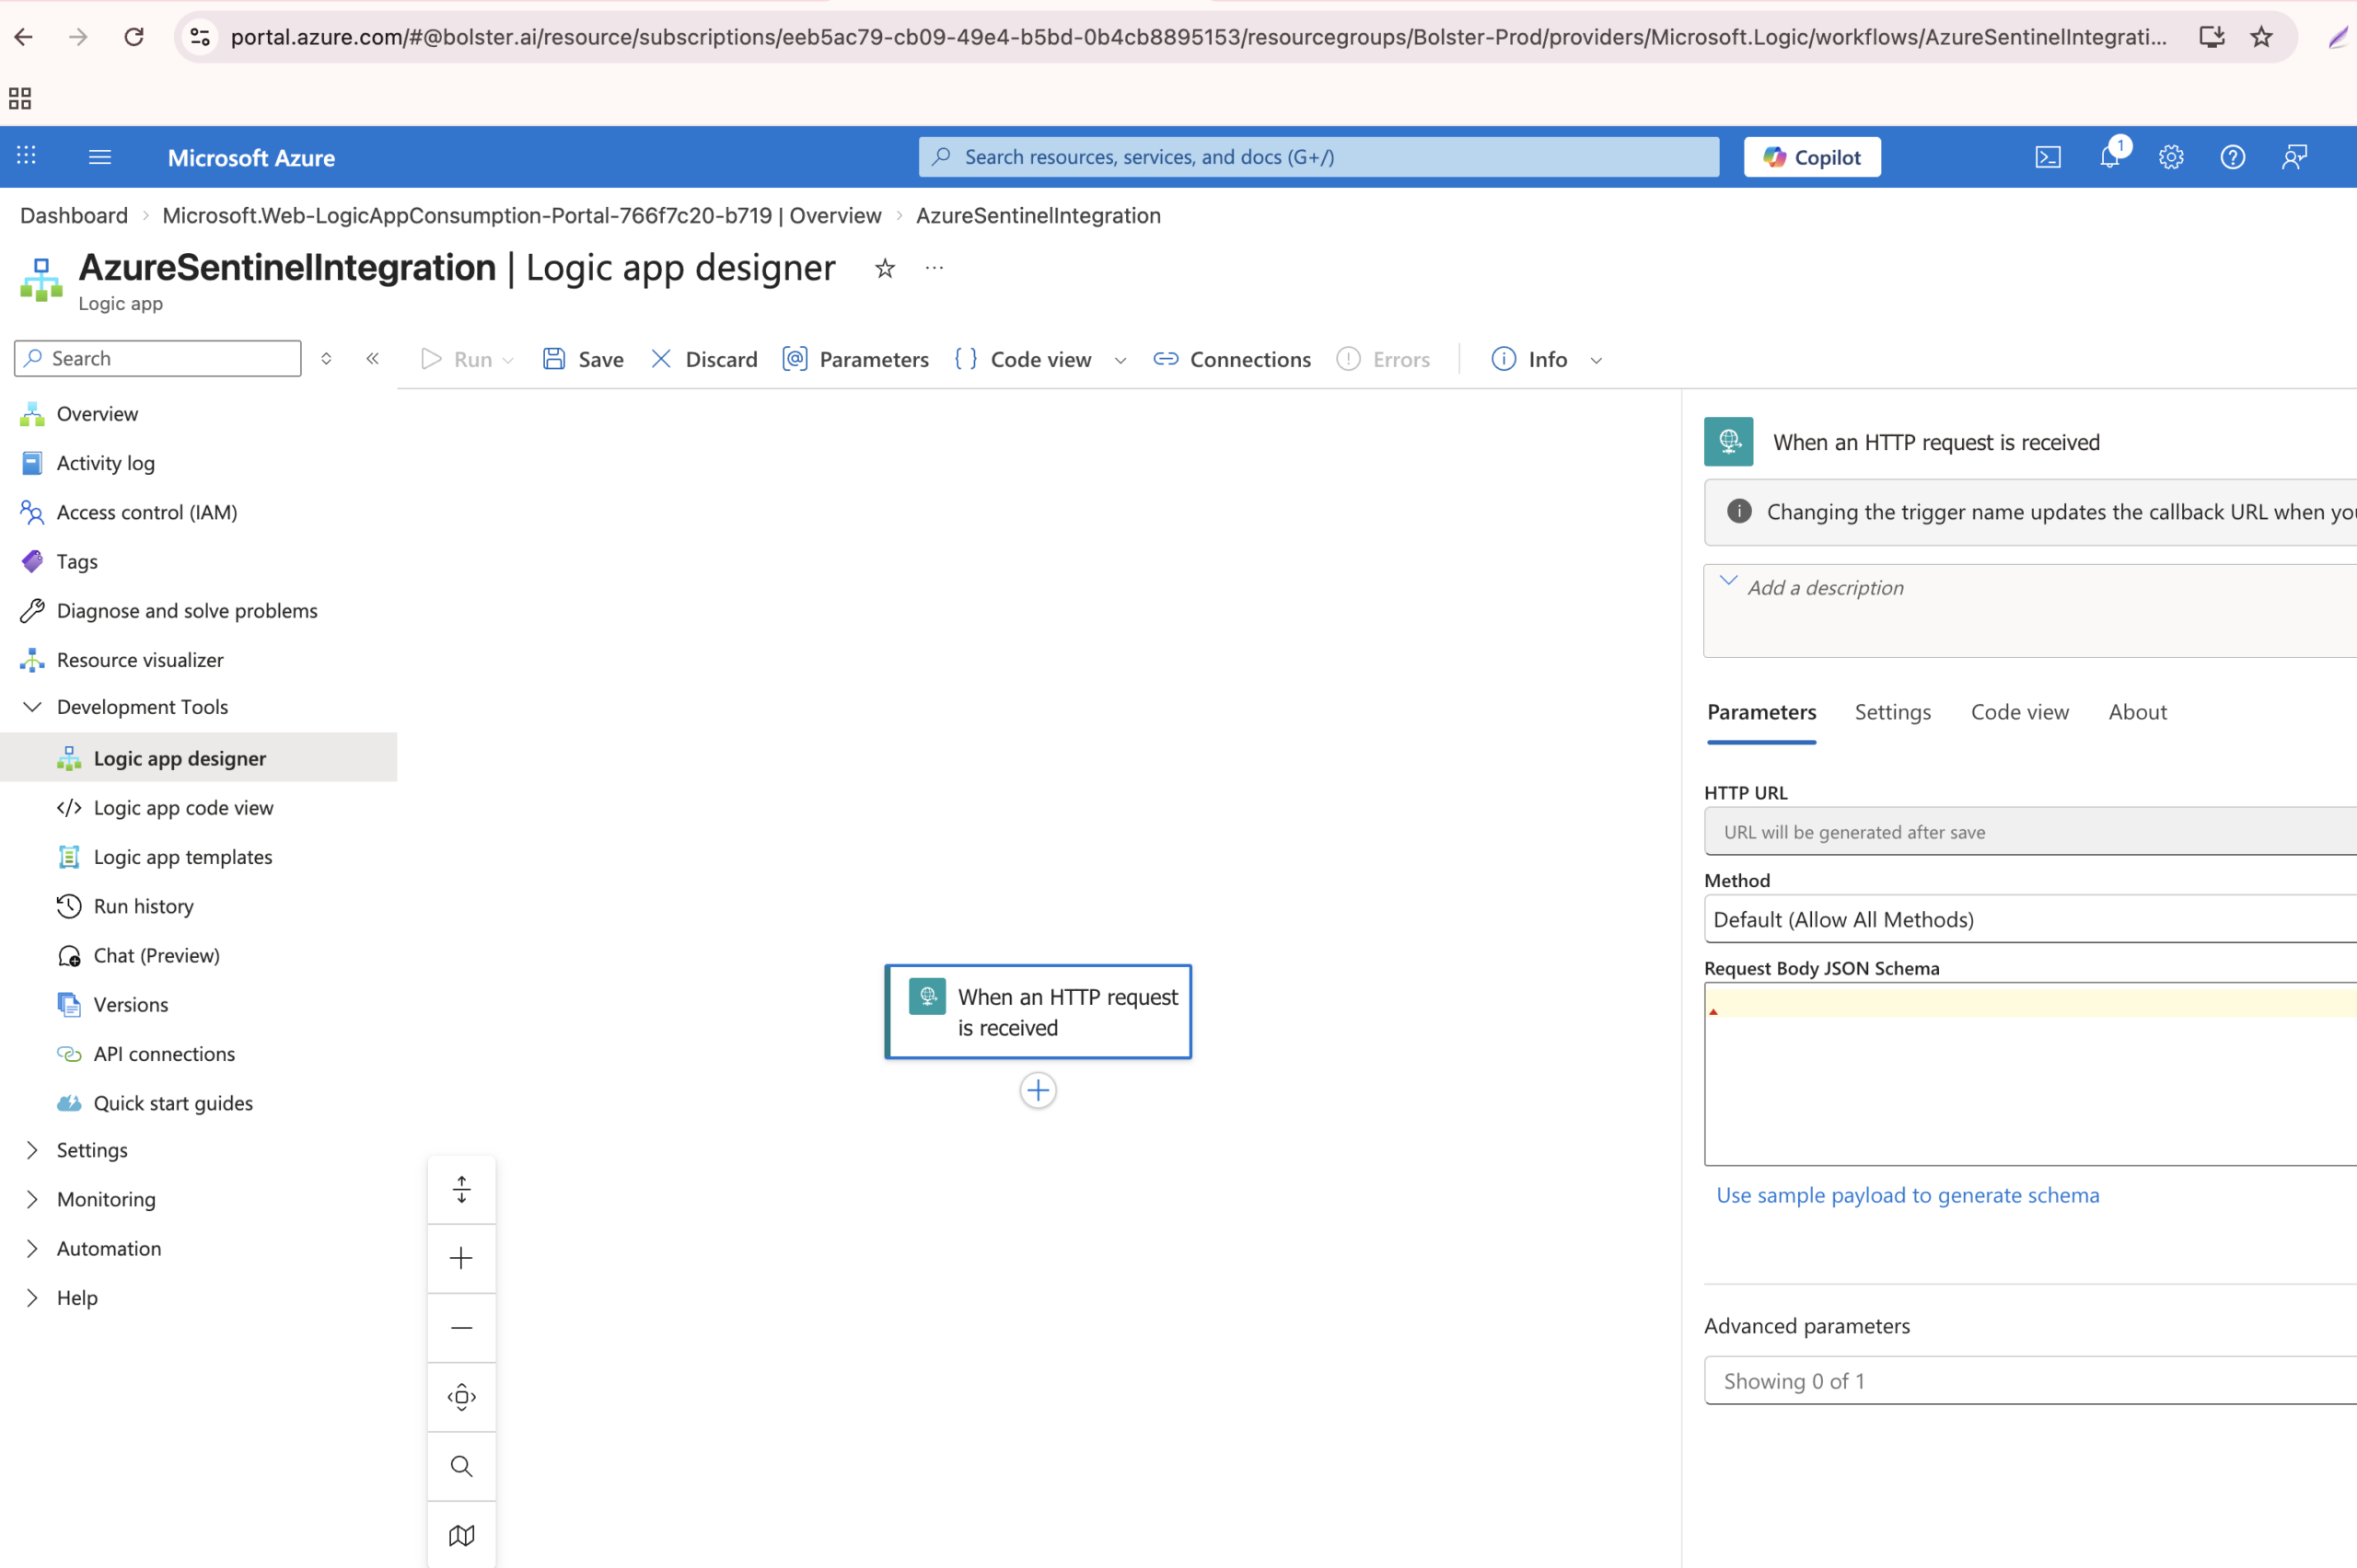2357x1568 pixels.
Task: Zoom in on the designer canvas
Action: [461, 1258]
